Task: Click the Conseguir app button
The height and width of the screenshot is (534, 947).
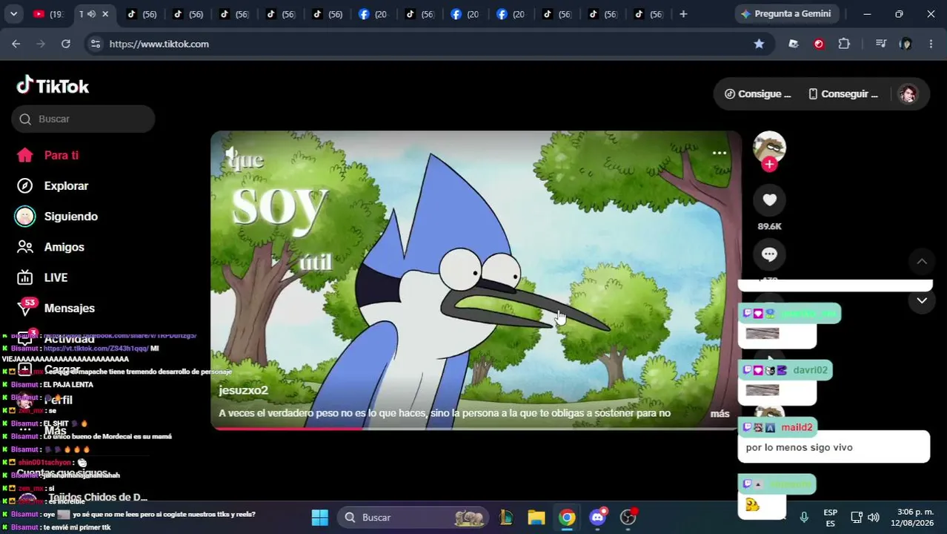Action: (x=843, y=94)
